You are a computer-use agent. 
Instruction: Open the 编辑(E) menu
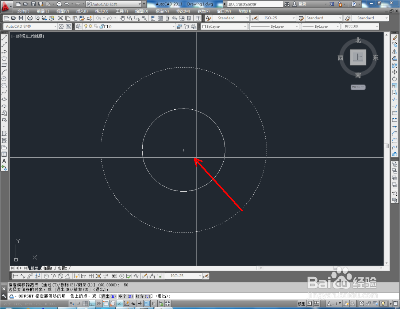pyautogui.click(x=43, y=11)
